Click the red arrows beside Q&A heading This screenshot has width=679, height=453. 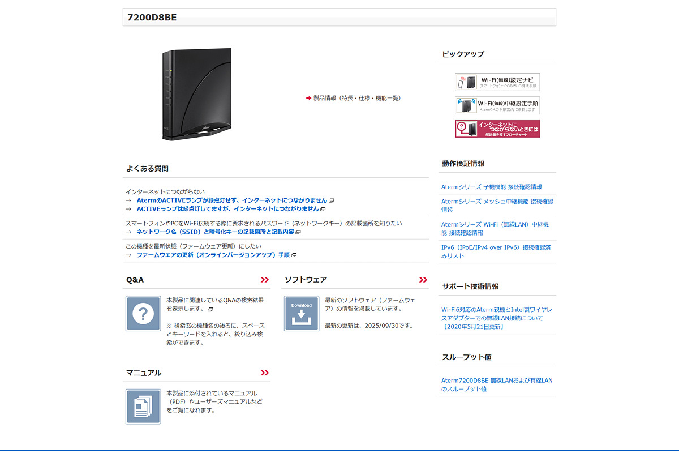(x=265, y=280)
